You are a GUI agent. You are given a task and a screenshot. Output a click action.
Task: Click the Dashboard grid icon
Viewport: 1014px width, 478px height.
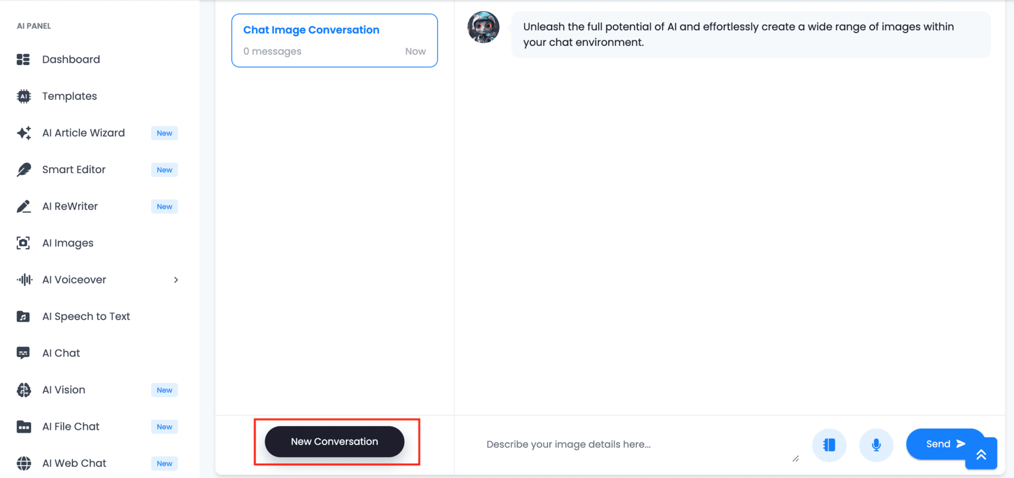(23, 60)
